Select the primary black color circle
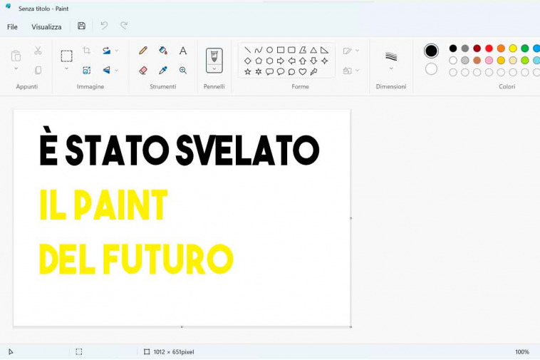The width and height of the screenshot is (540, 360). point(431,51)
